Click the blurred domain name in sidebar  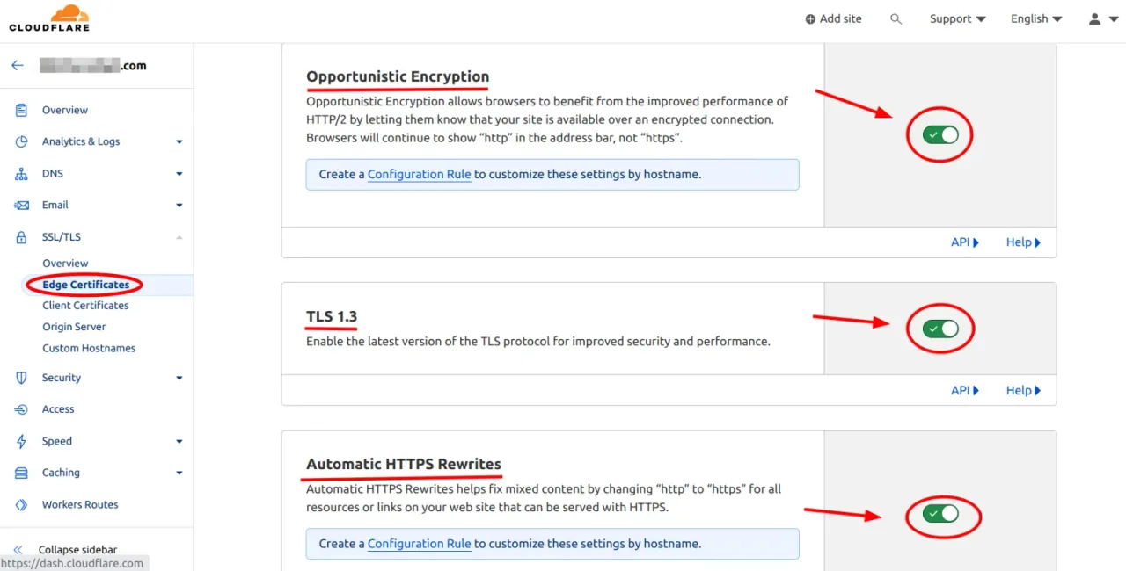(92, 66)
